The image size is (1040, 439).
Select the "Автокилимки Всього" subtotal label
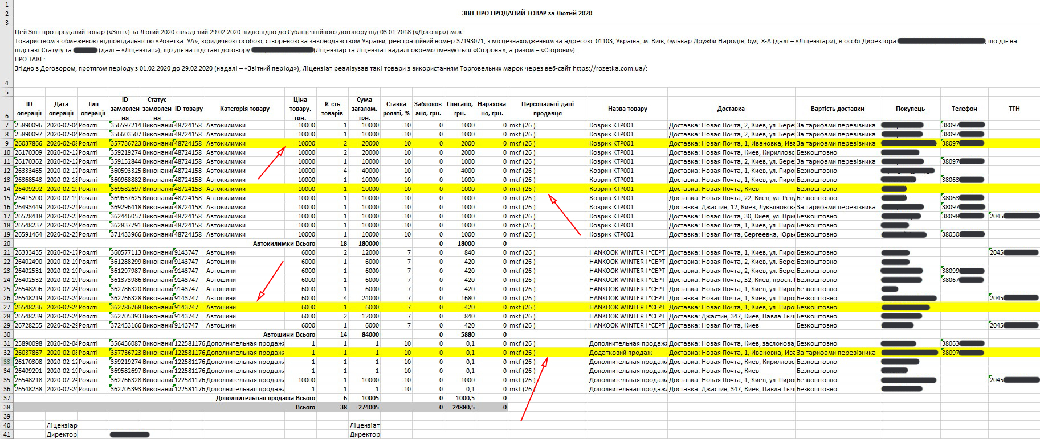pos(284,243)
